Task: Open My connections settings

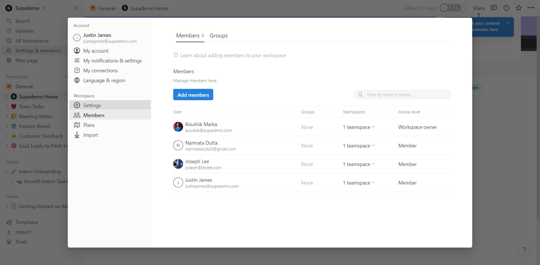Action: (100, 71)
